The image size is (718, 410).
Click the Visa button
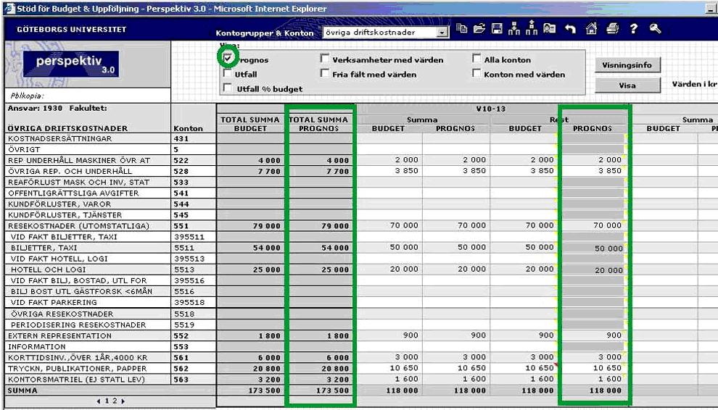point(627,85)
